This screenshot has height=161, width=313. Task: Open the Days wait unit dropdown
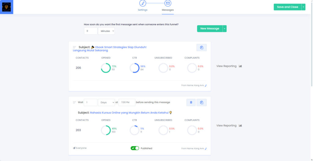pos(106,103)
